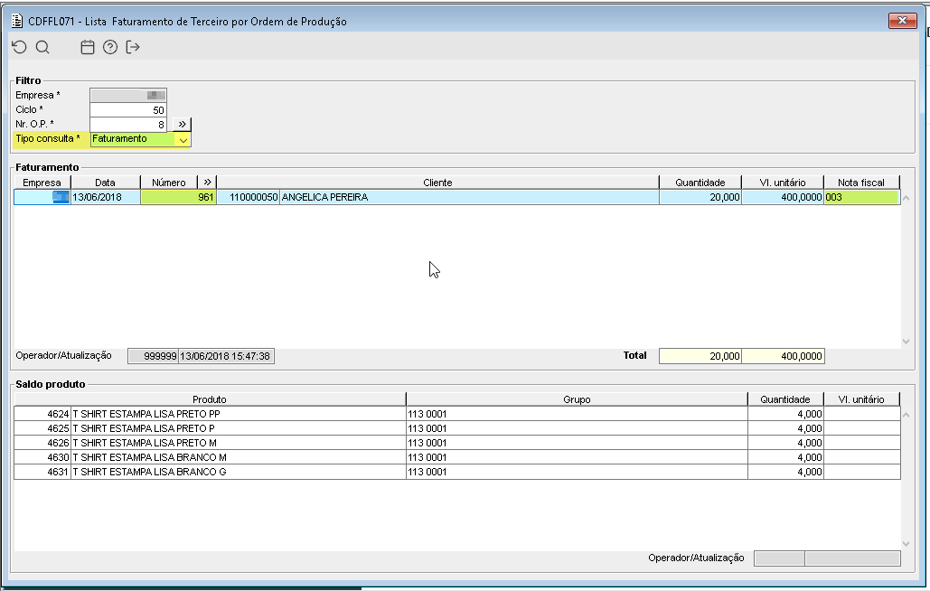Click the Empresa cell in Faturamento row

(x=42, y=197)
